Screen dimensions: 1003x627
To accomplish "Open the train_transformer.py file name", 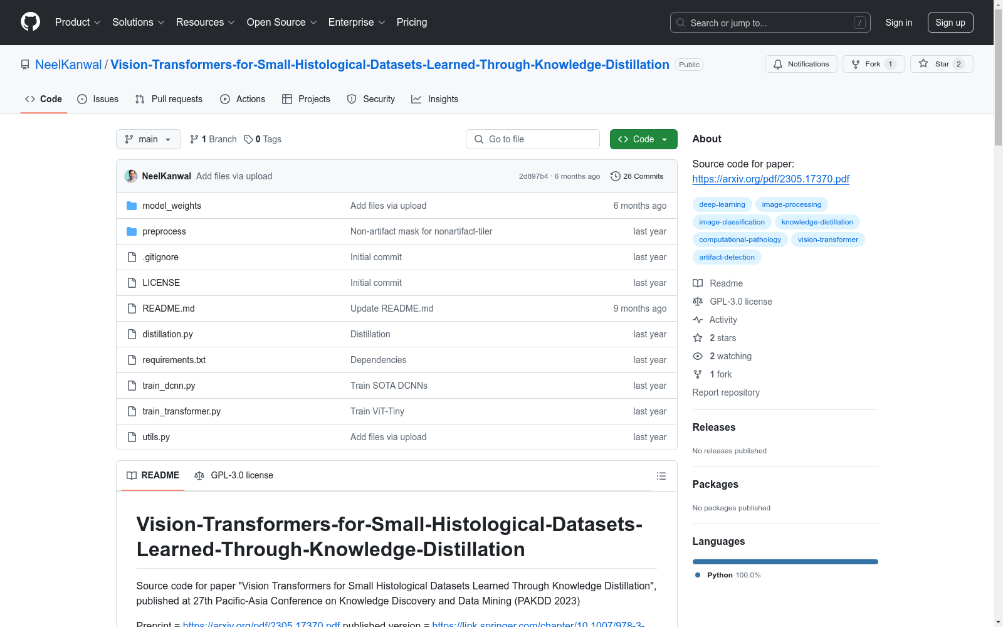I will coord(182,411).
